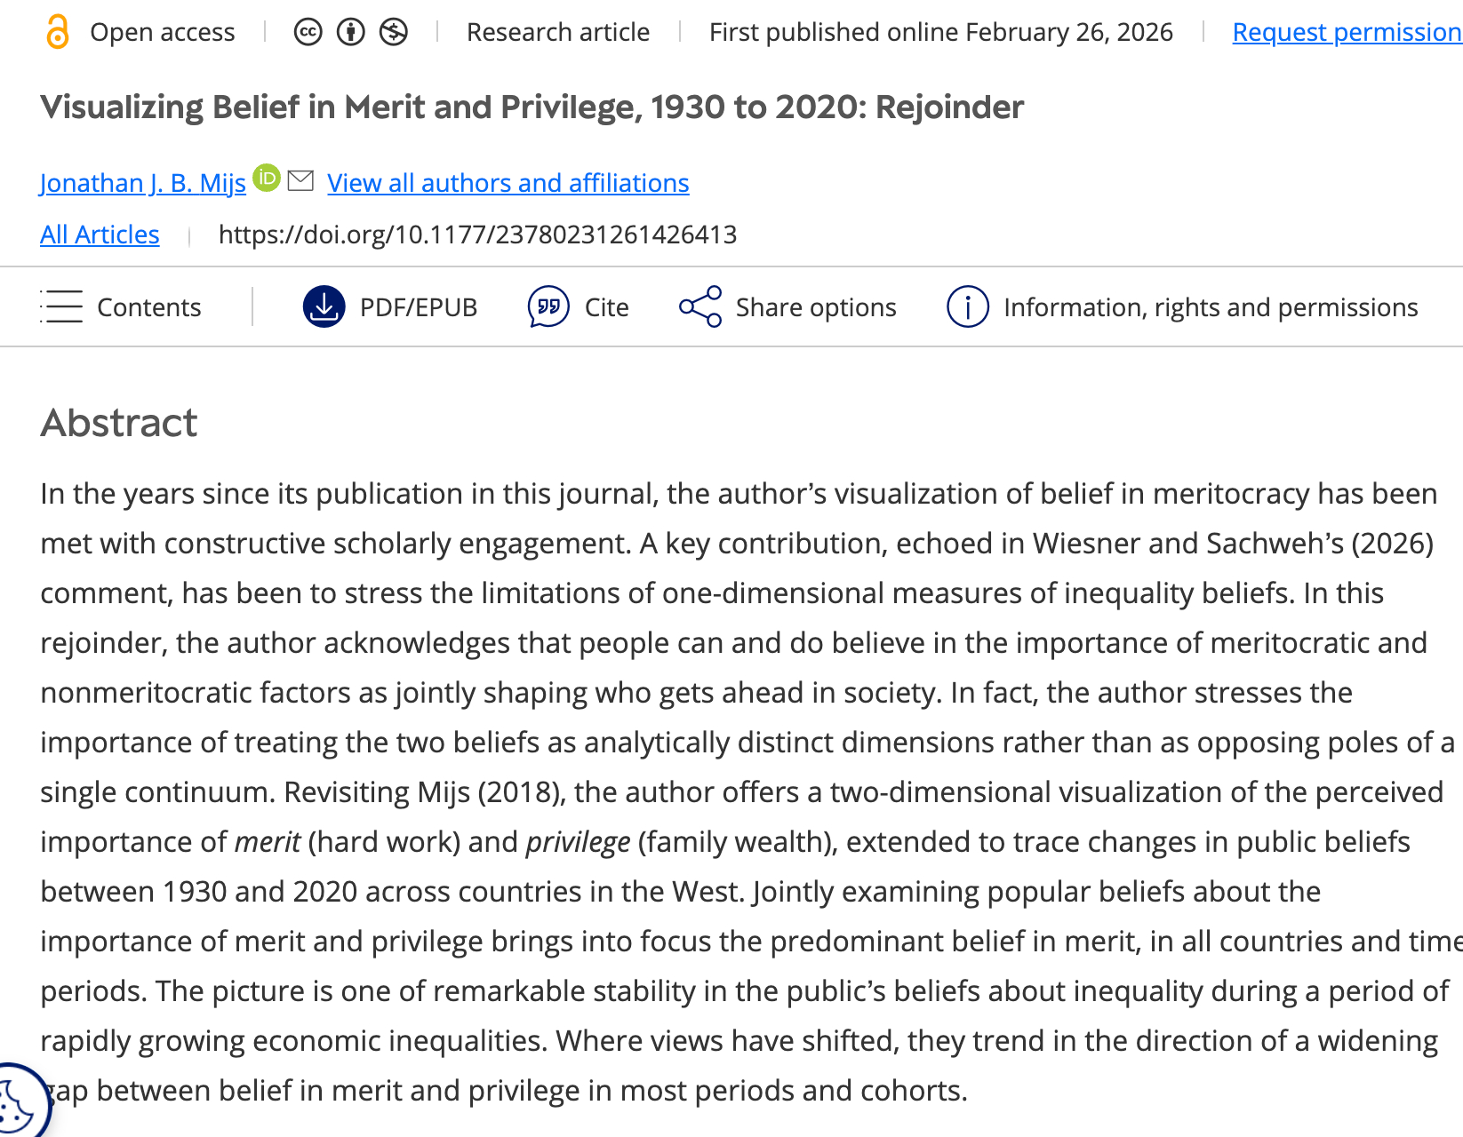Click the information circle icon

pyautogui.click(x=968, y=307)
